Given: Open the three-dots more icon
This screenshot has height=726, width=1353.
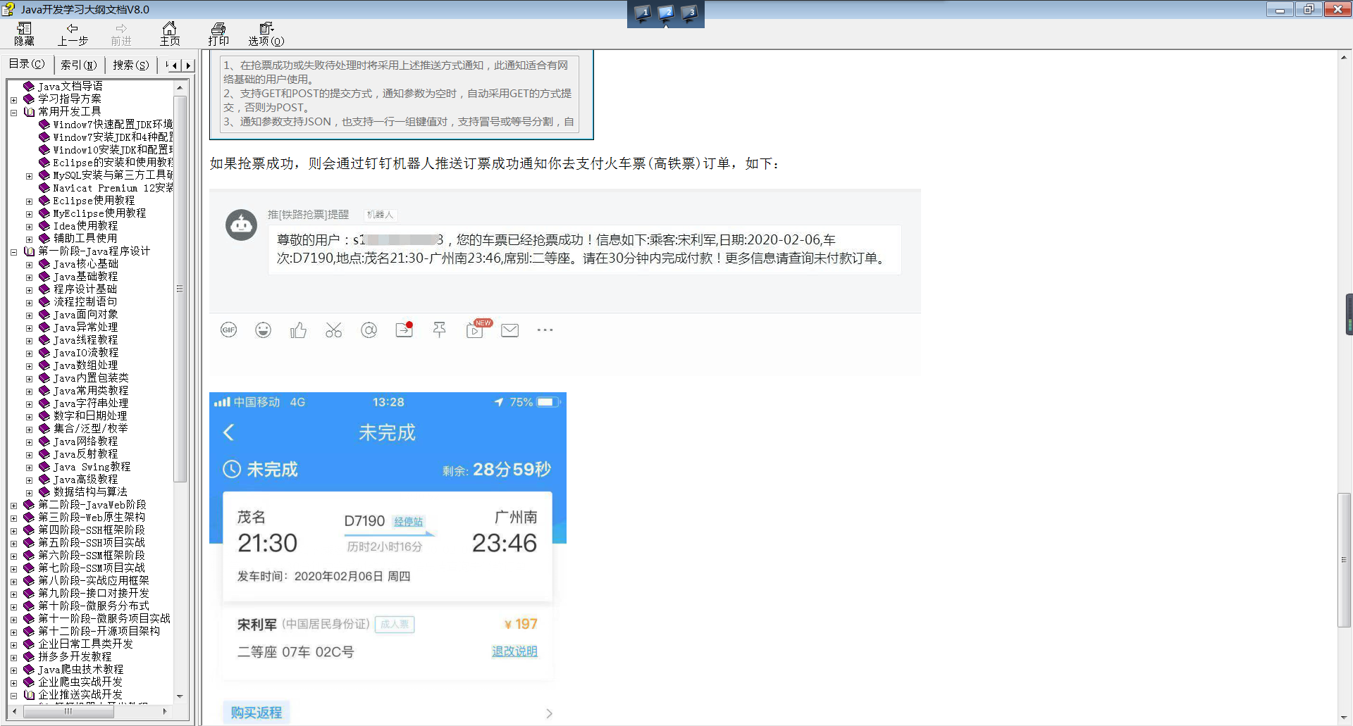Looking at the screenshot, I should point(545,330).
